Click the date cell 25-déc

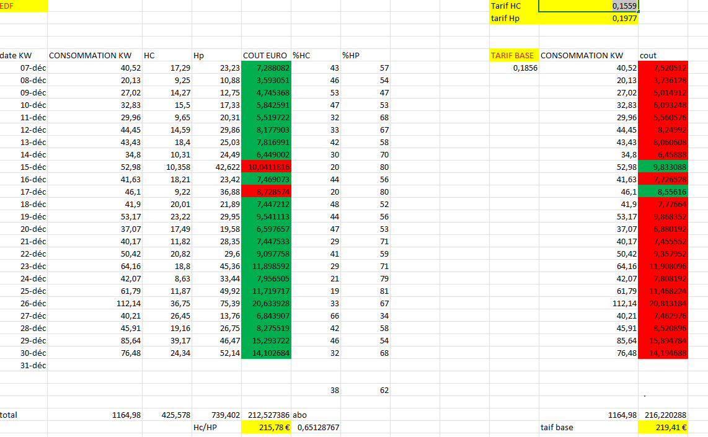coord(24,291)
